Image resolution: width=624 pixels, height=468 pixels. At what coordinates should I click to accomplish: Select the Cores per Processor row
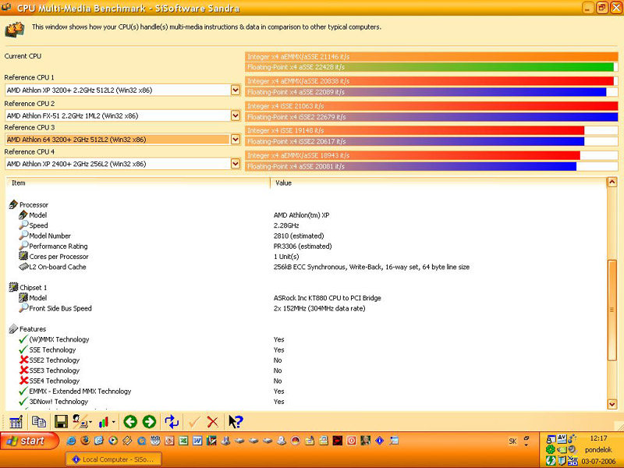(54, 257)
